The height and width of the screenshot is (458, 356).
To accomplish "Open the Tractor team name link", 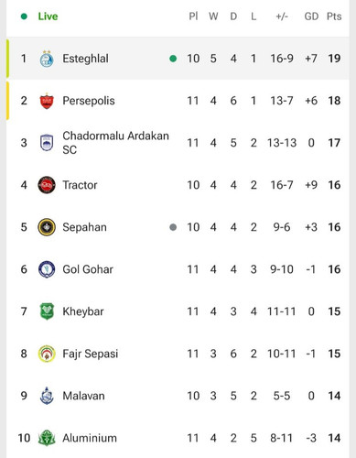I will pyautogui.click(x=80, y=185).
